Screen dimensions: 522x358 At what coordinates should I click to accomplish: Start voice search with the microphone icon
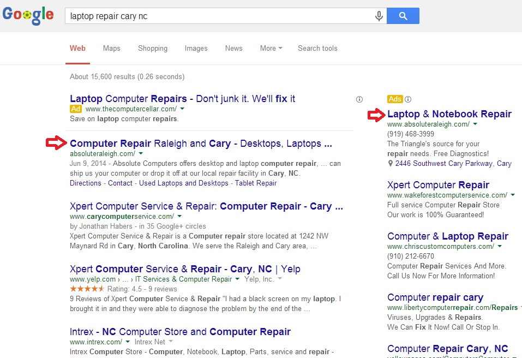(x=379, y=16)
